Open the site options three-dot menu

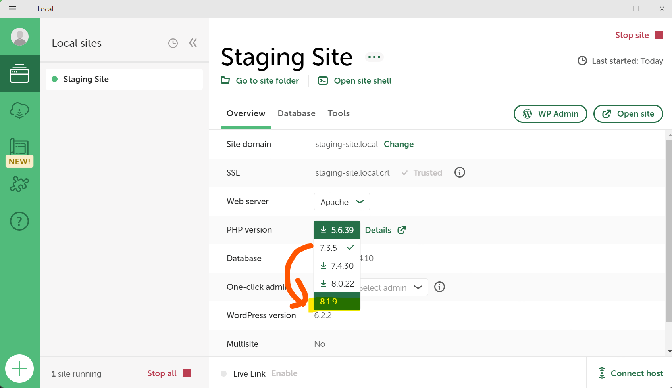click(374, 57)
